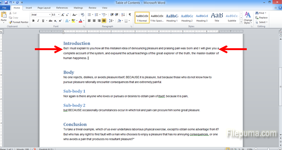Viewport: 282px width, 150px height.
Task: Undo the last action
Action: [11, 3]
